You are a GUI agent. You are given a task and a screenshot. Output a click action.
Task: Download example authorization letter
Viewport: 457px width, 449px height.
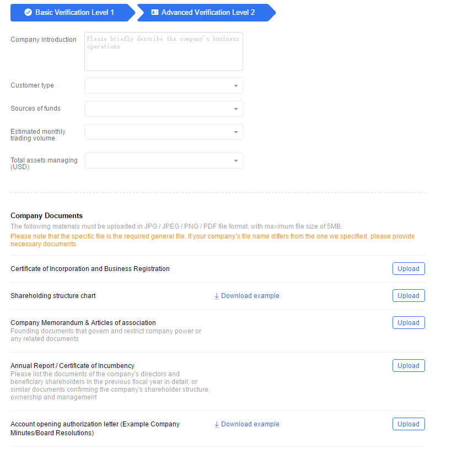(x=247, y=424)
